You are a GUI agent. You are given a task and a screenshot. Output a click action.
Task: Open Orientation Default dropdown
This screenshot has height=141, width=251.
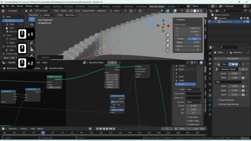(x=47, y=15)
